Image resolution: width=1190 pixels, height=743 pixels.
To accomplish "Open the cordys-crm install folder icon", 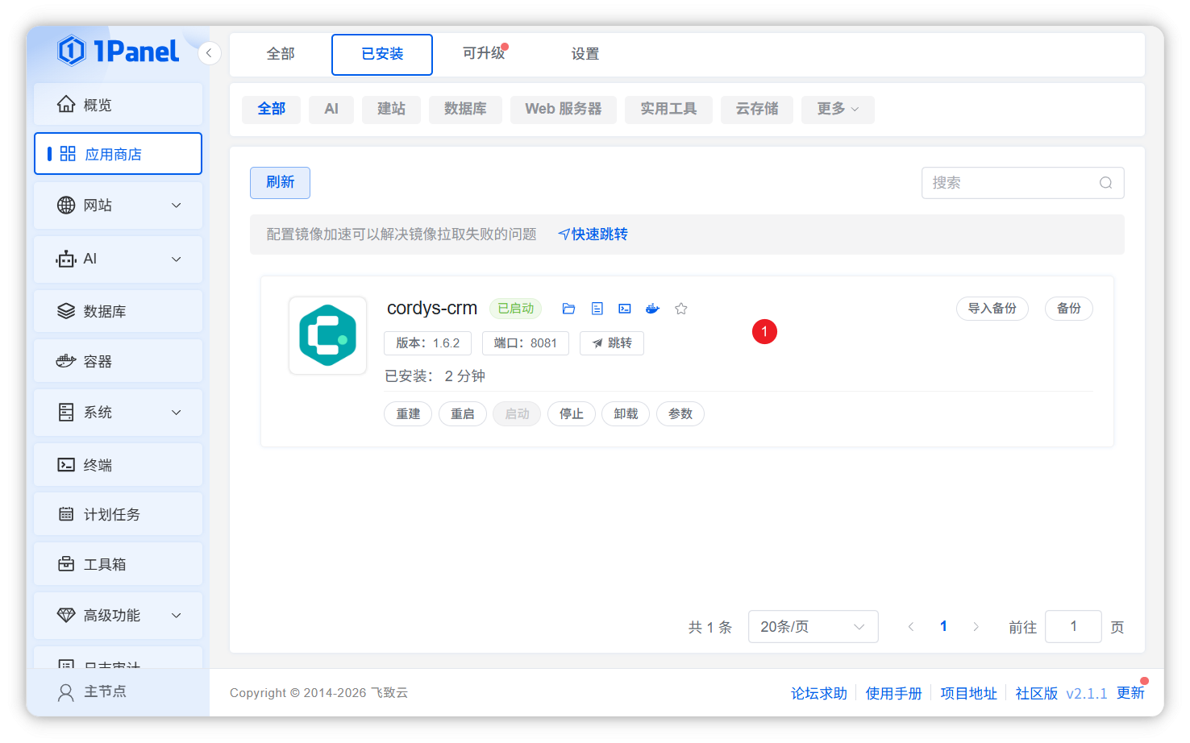I will point(568,309).
